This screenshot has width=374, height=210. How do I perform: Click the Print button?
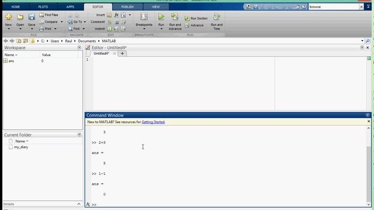46,29
